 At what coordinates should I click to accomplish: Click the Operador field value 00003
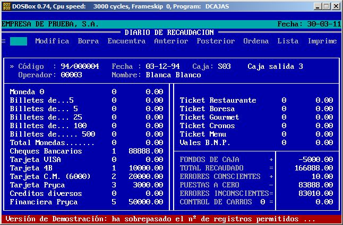71,75
